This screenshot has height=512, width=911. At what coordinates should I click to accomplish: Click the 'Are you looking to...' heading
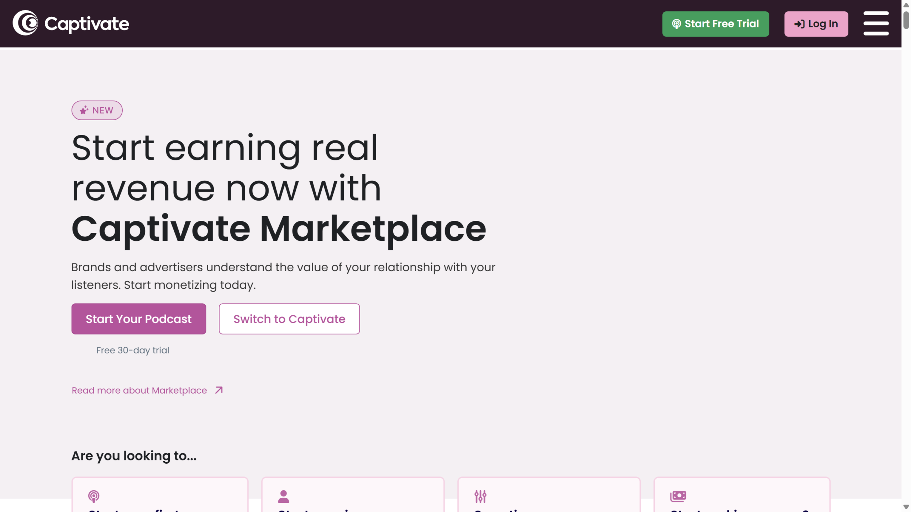click(x=134, y=456)
